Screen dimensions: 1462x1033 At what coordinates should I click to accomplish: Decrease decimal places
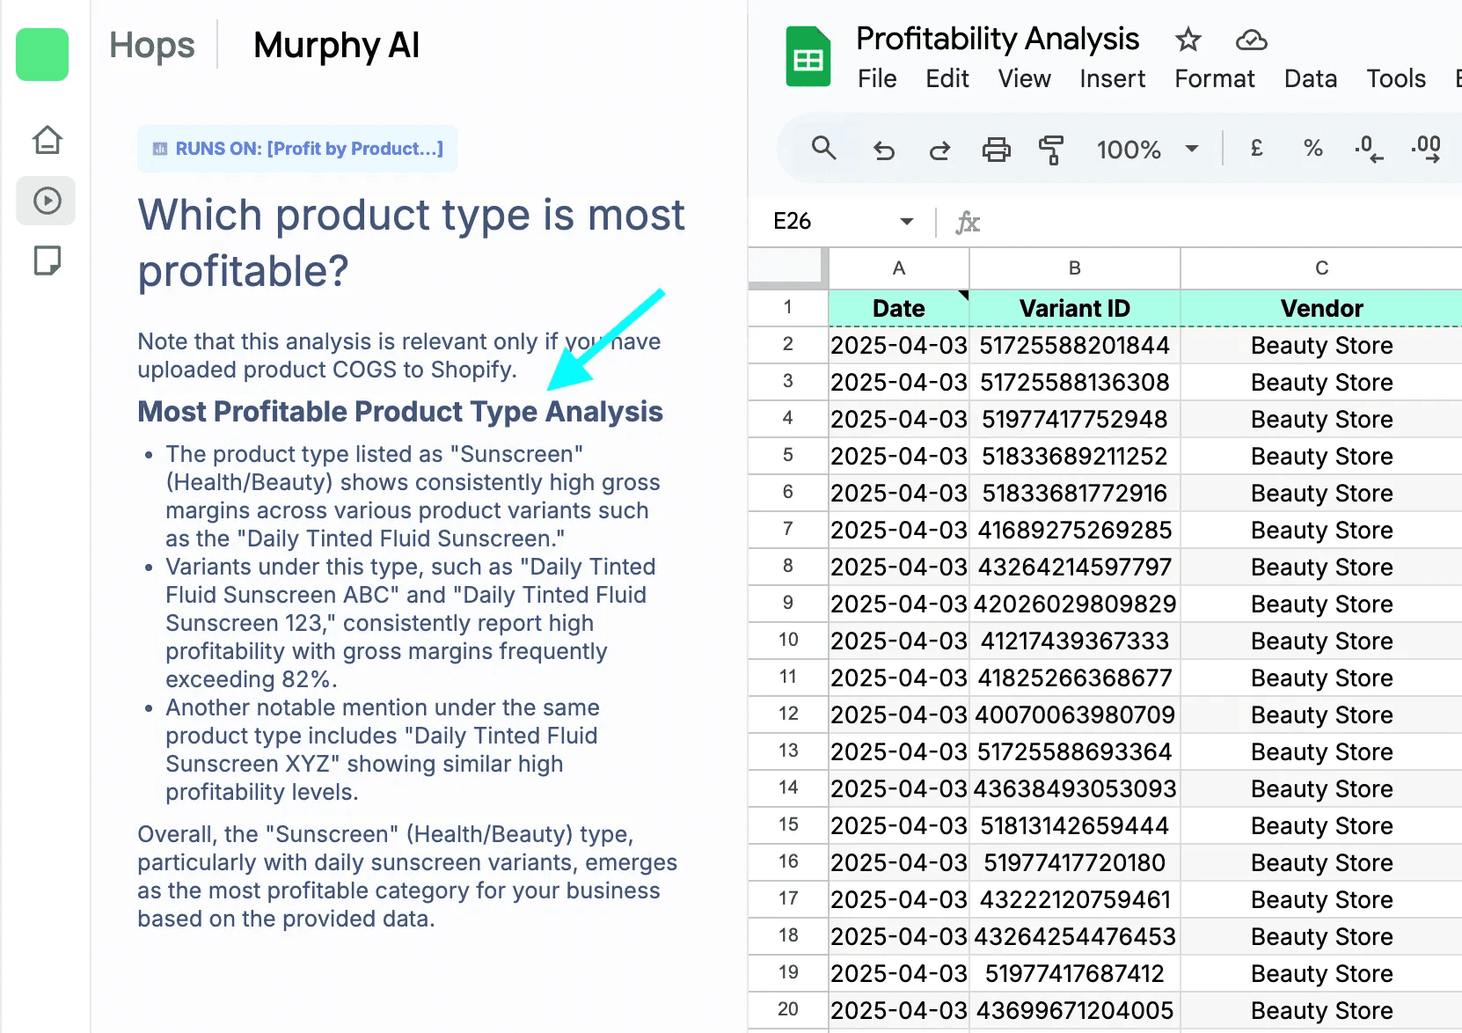click(1369, 149)
